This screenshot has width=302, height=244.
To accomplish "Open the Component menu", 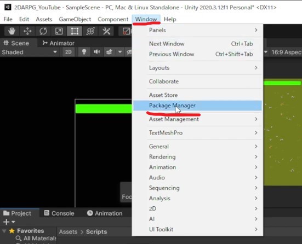I will (113, 19).
